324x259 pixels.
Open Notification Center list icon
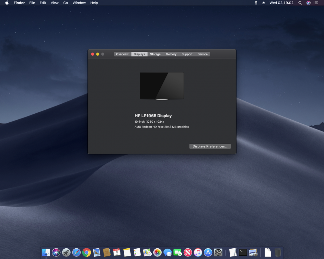[316, 3]
